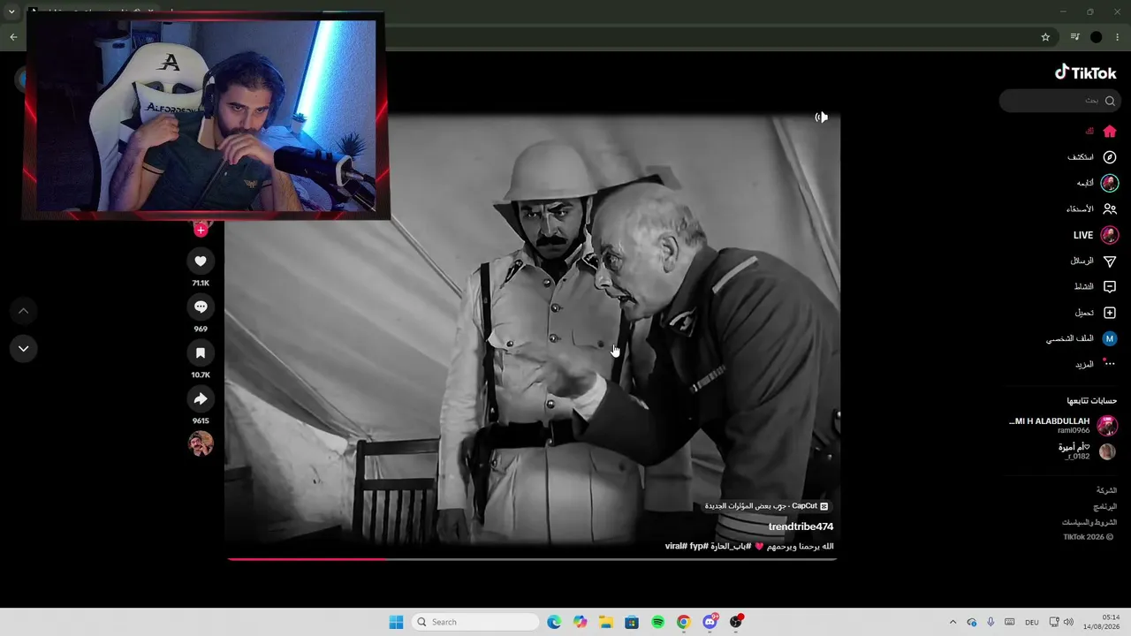
Task: Open the LIVE section
Action: click(x=1096, y=235)
